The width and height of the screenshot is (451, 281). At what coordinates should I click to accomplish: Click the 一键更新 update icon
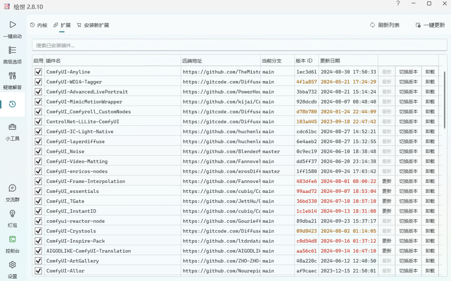pos(418,25)
